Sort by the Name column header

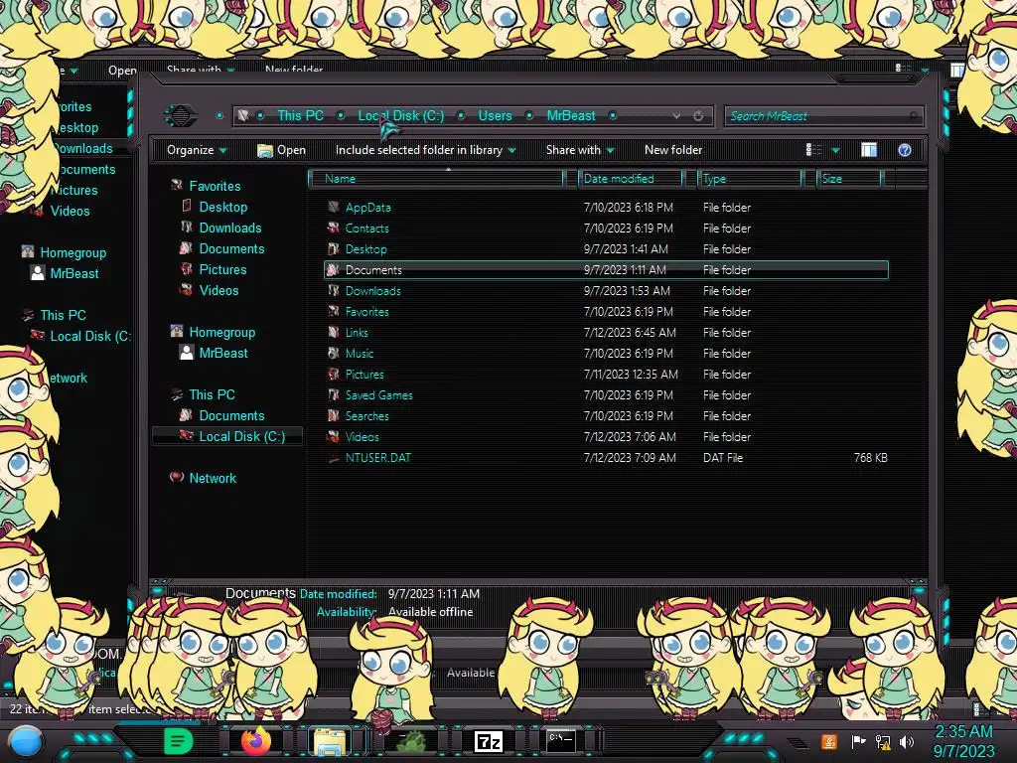437,179
